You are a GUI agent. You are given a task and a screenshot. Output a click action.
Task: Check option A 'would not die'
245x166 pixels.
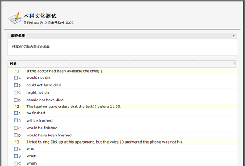coord(16,77)
